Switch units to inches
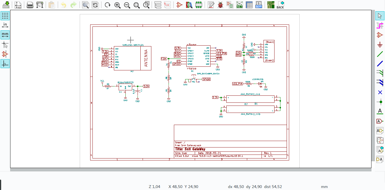 pyautogui.click(x=5, y=25)
